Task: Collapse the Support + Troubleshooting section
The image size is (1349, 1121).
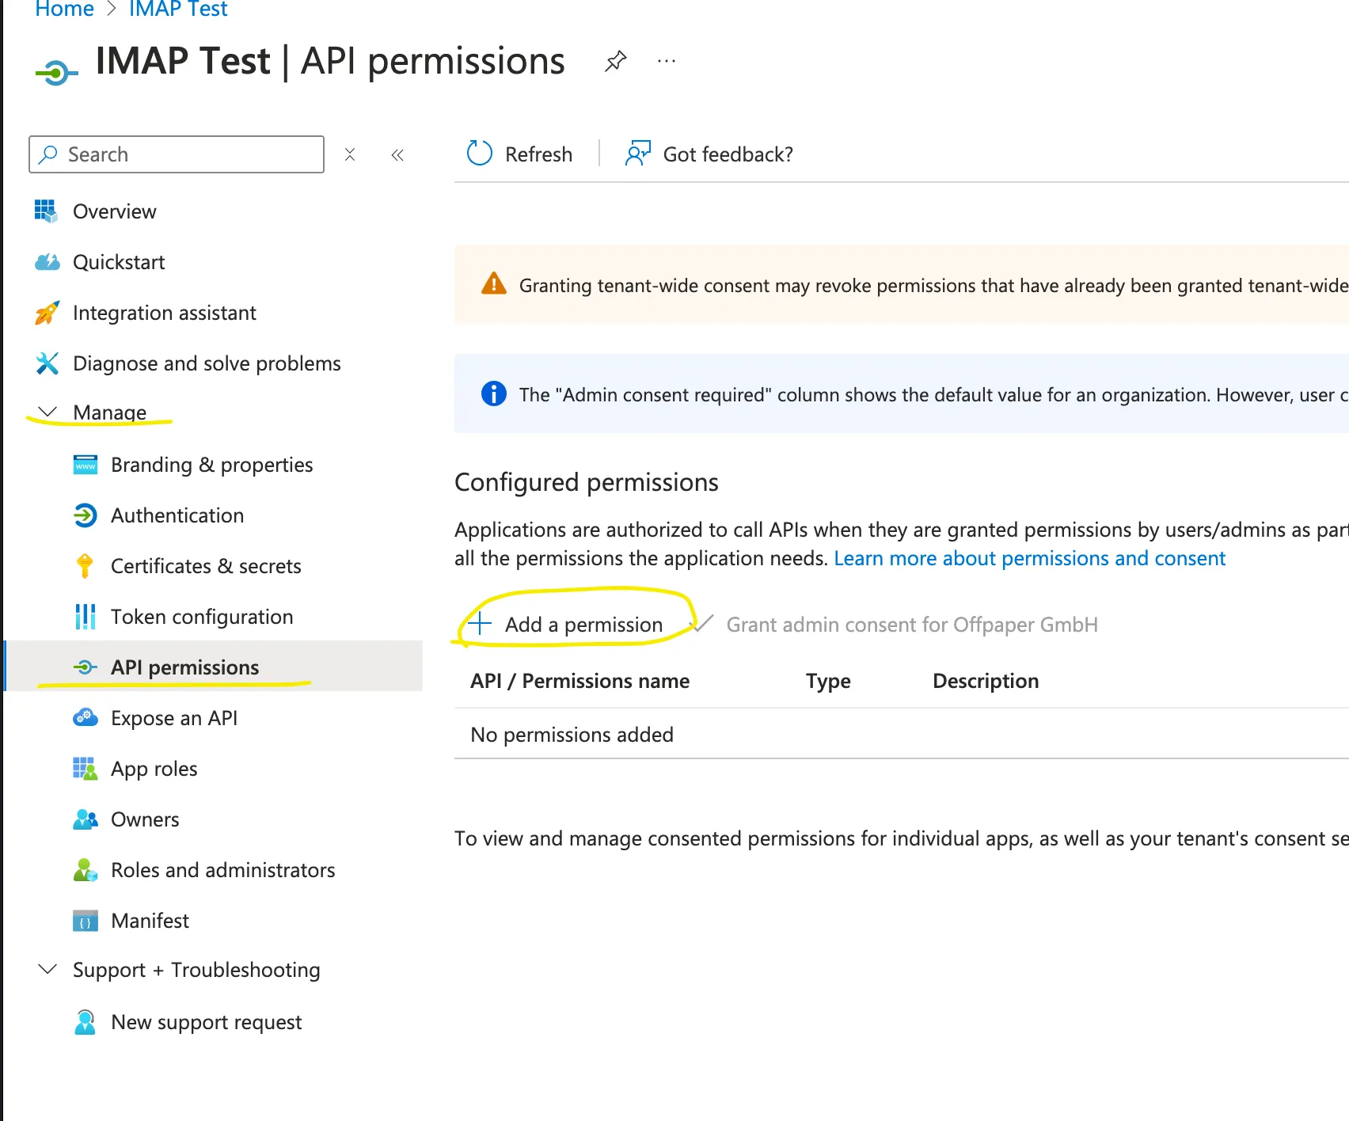Action: pyautogui.click(x=47, y=969)
